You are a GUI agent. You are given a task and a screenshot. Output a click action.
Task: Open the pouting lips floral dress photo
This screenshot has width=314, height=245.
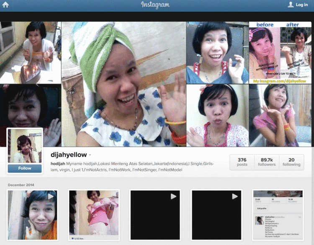217,116
